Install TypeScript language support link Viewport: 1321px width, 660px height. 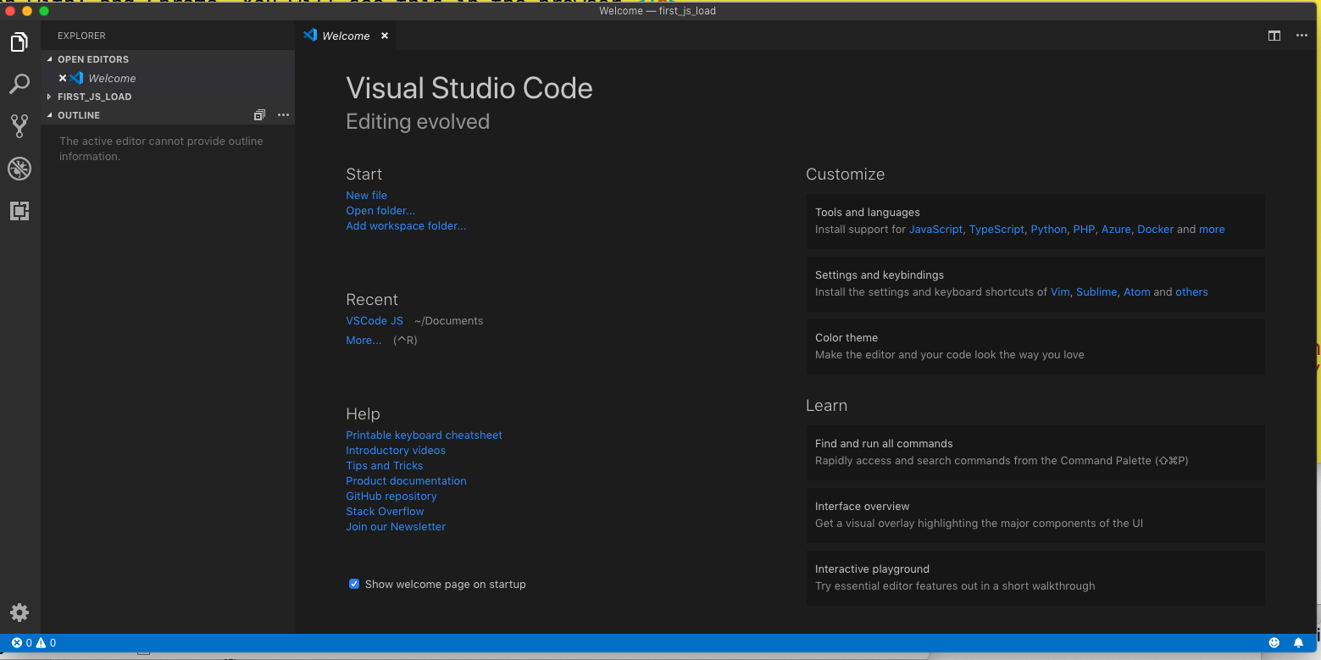coord(996,229)
